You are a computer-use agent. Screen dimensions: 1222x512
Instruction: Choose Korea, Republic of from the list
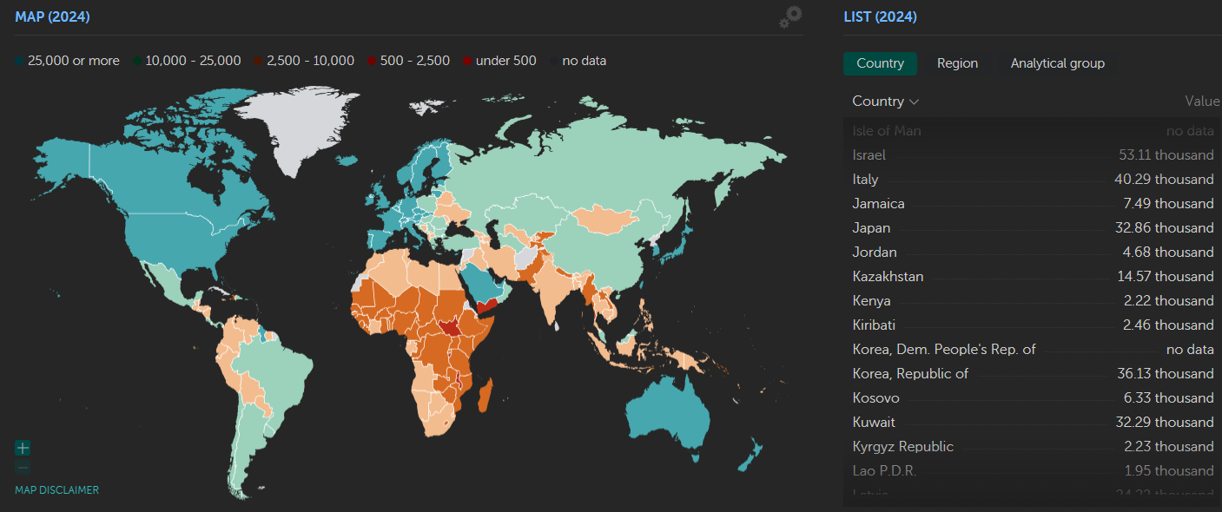910,374
